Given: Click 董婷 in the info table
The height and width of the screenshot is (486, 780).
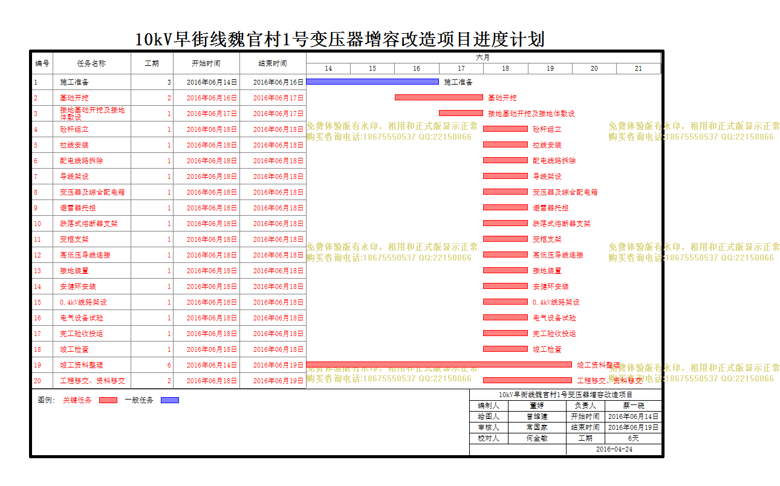Looking at the screenshot, I should [x=537, y=406].
